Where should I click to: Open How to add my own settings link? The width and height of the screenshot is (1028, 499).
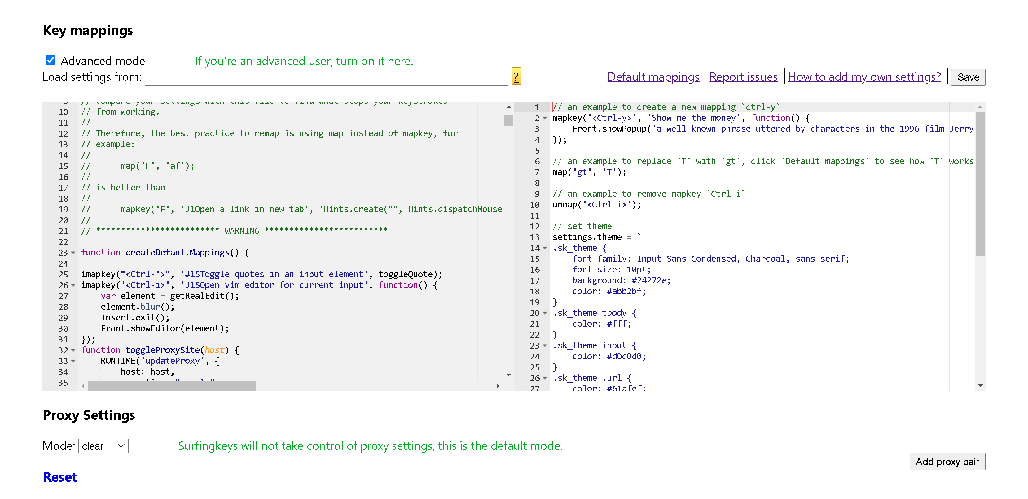(864, 76)
